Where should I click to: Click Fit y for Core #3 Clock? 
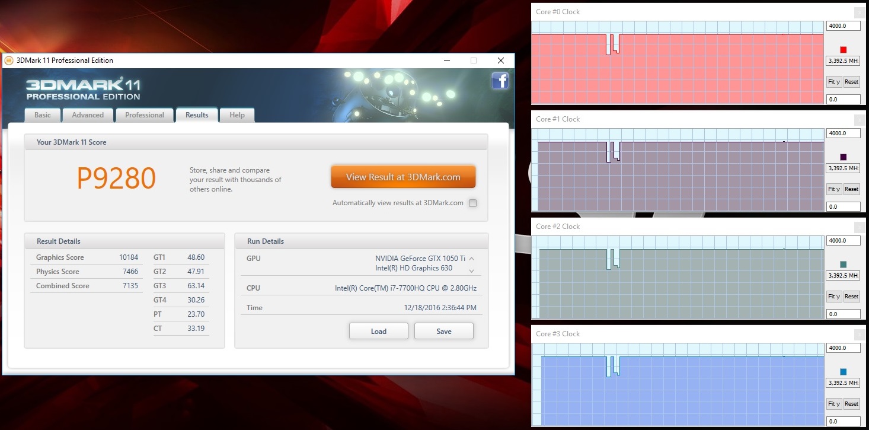point(834,404)
